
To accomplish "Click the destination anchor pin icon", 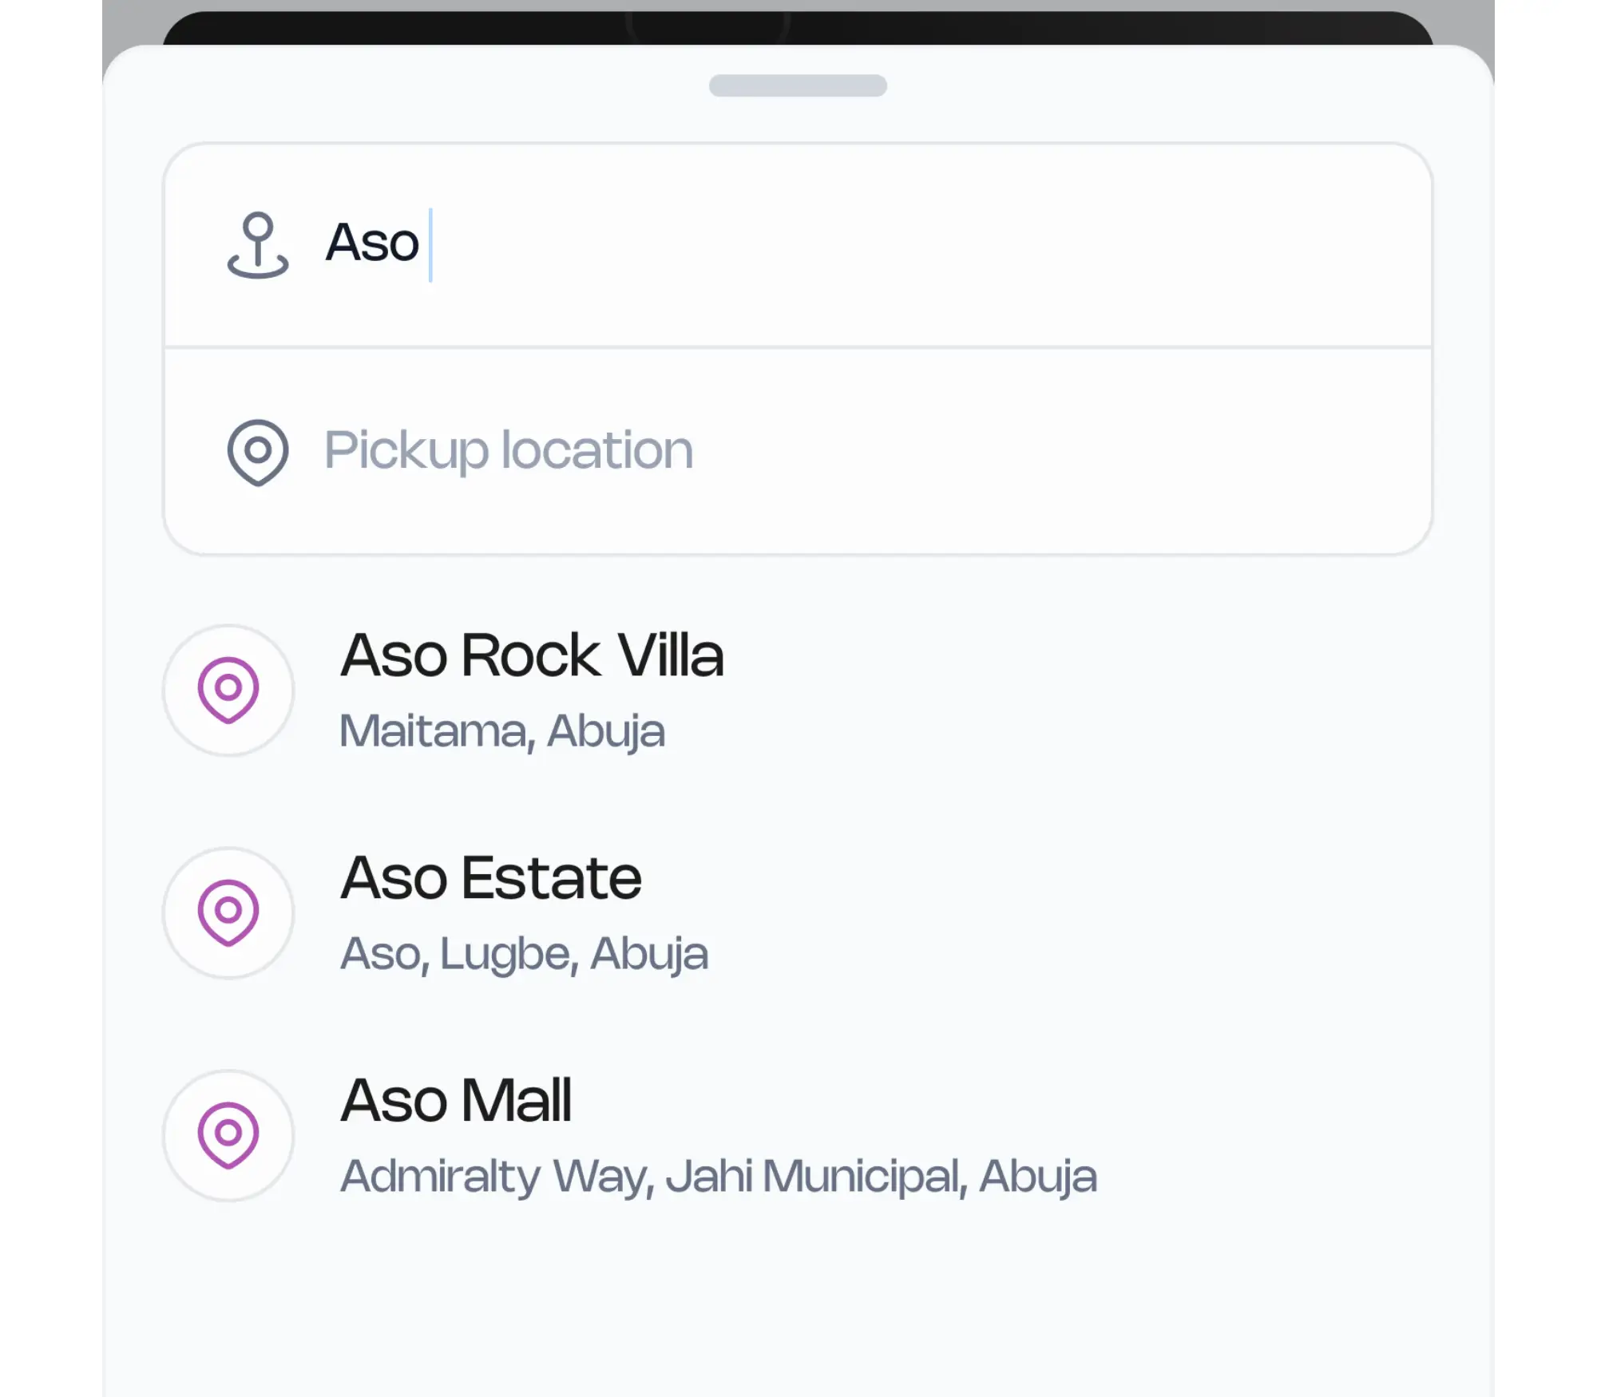I will 257,244.
